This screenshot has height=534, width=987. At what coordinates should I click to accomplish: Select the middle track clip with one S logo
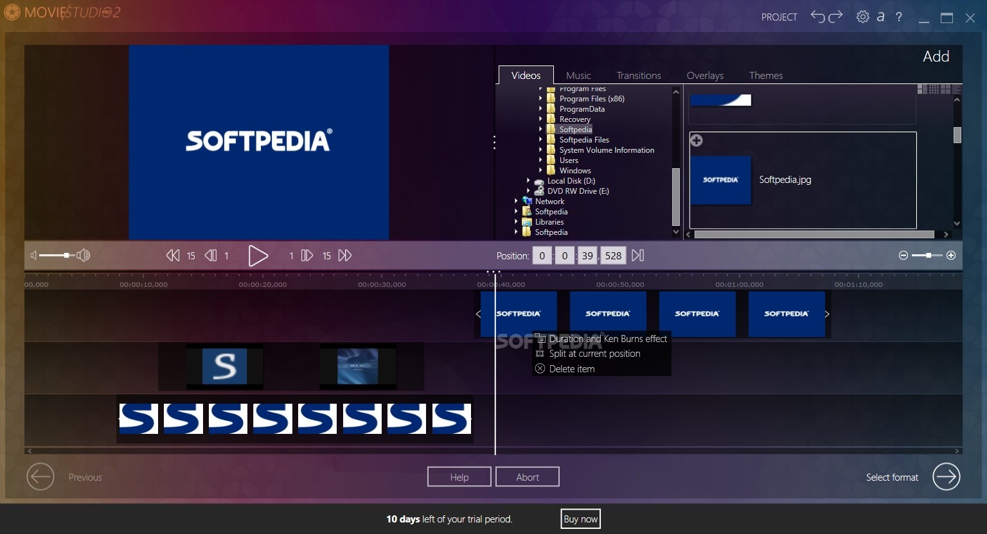pyautogui.click(x=225, y=366)
